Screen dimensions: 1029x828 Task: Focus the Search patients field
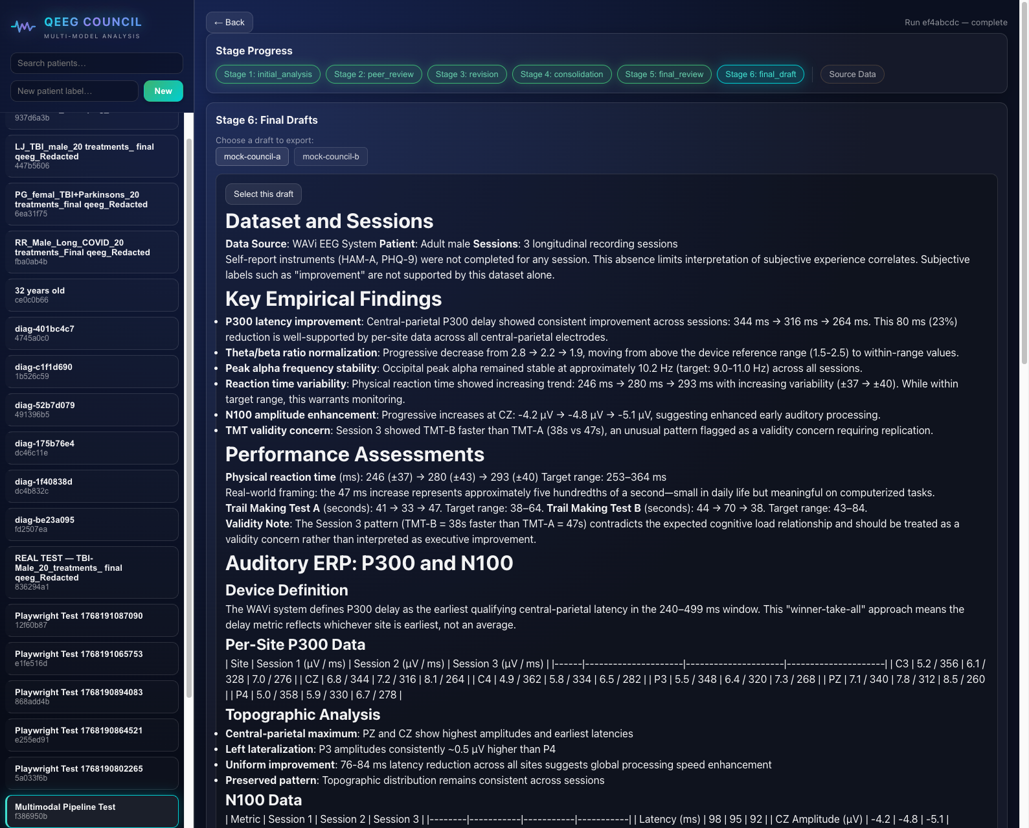pyautogui.click(x=96, y=63)
